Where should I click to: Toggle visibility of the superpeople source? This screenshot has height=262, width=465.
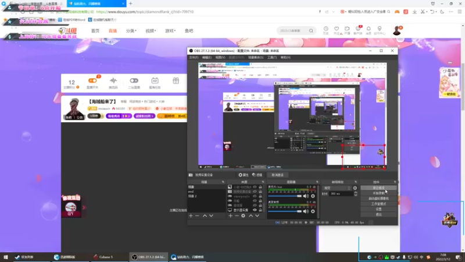[255, 196]
